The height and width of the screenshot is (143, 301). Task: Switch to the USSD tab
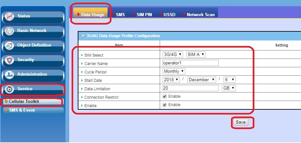[x=168, y=15]
